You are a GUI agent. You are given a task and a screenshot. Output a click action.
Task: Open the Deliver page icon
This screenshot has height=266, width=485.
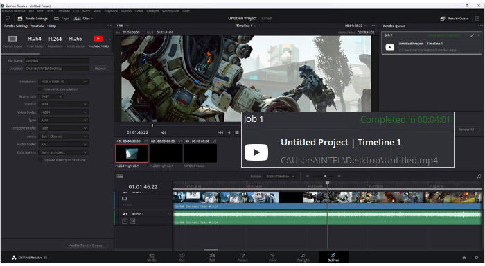(x=333, y=257)
